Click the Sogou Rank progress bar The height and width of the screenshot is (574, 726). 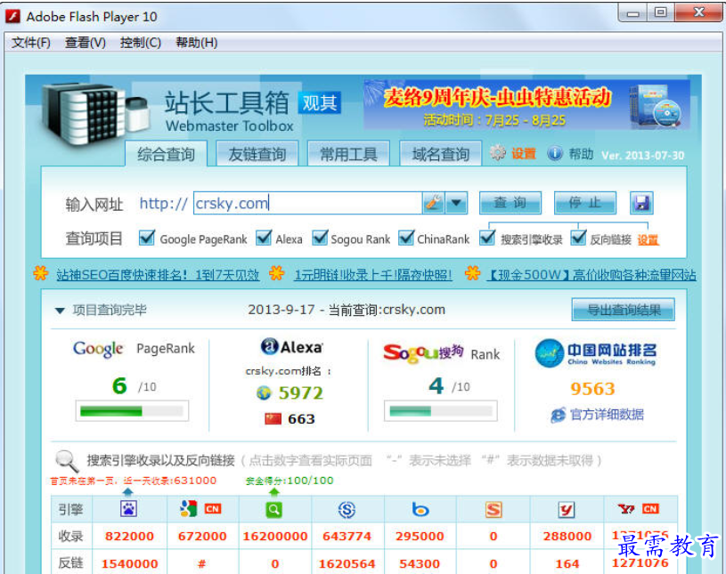441,411
